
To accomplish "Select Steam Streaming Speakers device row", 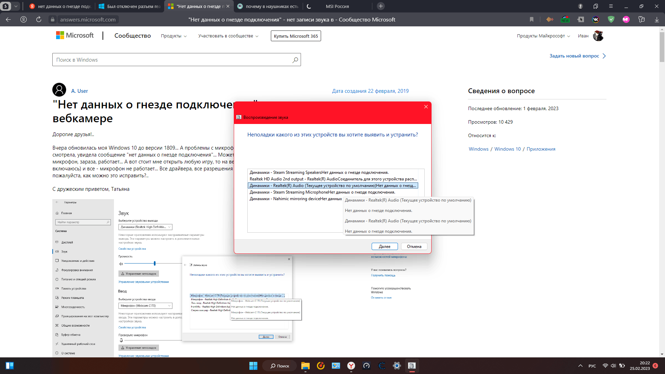I will tap(333, 172).
